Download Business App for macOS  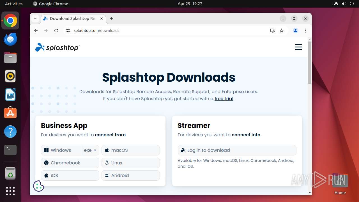point(131,150)
